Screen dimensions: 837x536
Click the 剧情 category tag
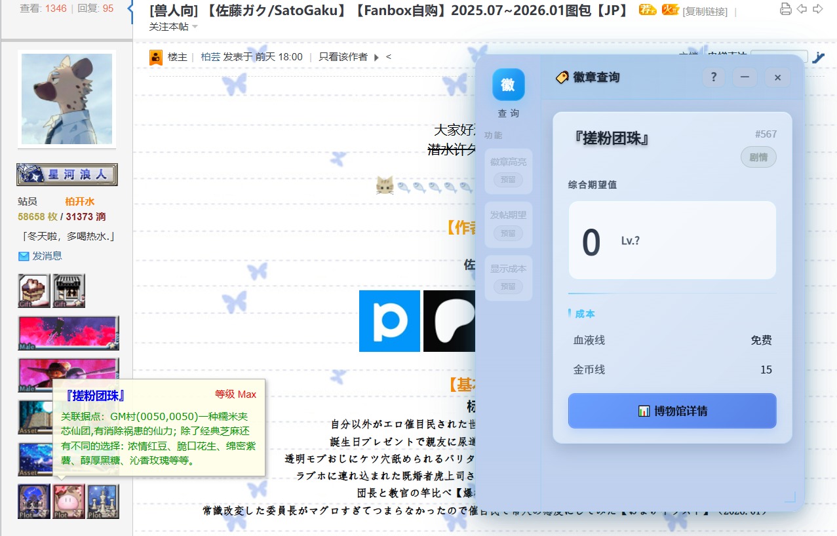758,157
